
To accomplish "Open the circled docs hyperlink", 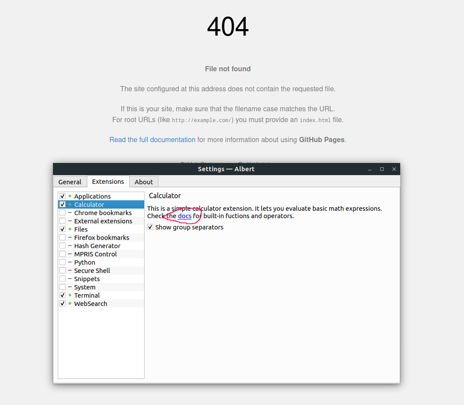I will [184, 216].
